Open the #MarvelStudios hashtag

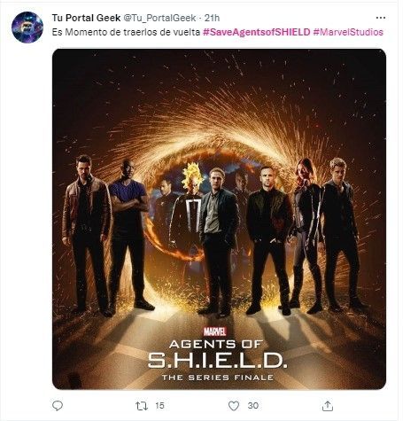pos(348,32)
